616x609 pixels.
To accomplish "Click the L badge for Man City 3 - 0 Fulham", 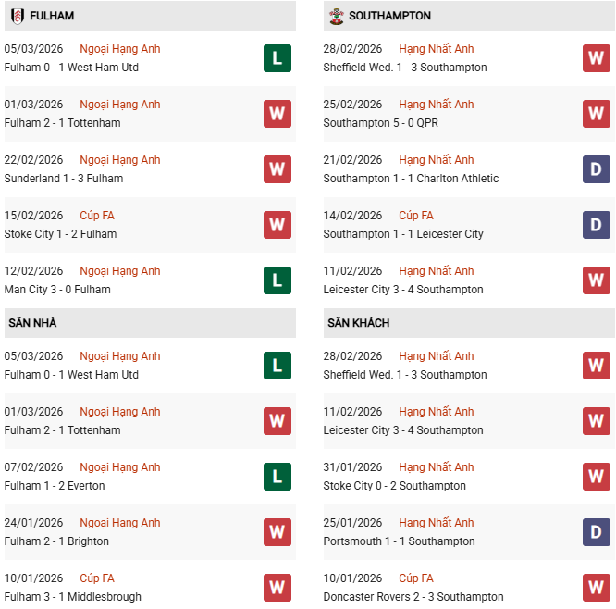I will pos(277,280).
